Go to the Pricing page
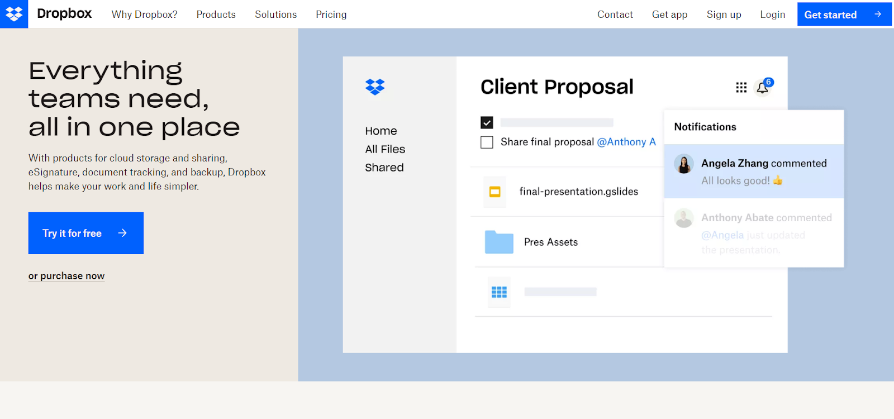Viewport: 894px width, 419px height. 331,15
